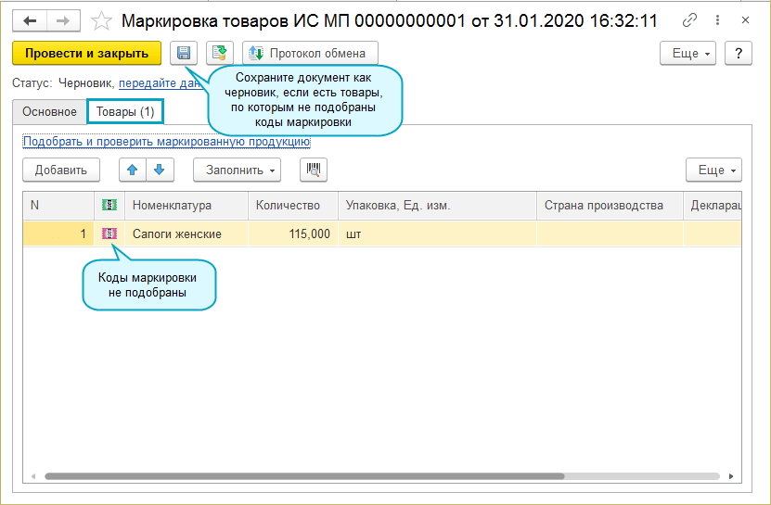Click the Страна производства column header

click(610, 206)
